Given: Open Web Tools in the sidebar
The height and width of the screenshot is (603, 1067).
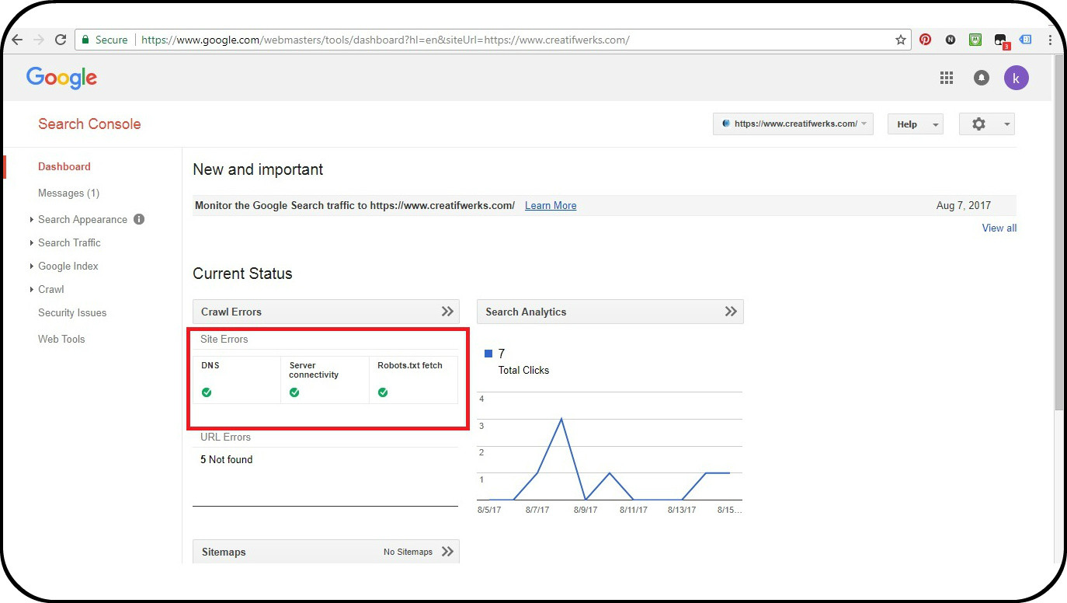Looking at the screenshot, I should (x=61, y=339).
